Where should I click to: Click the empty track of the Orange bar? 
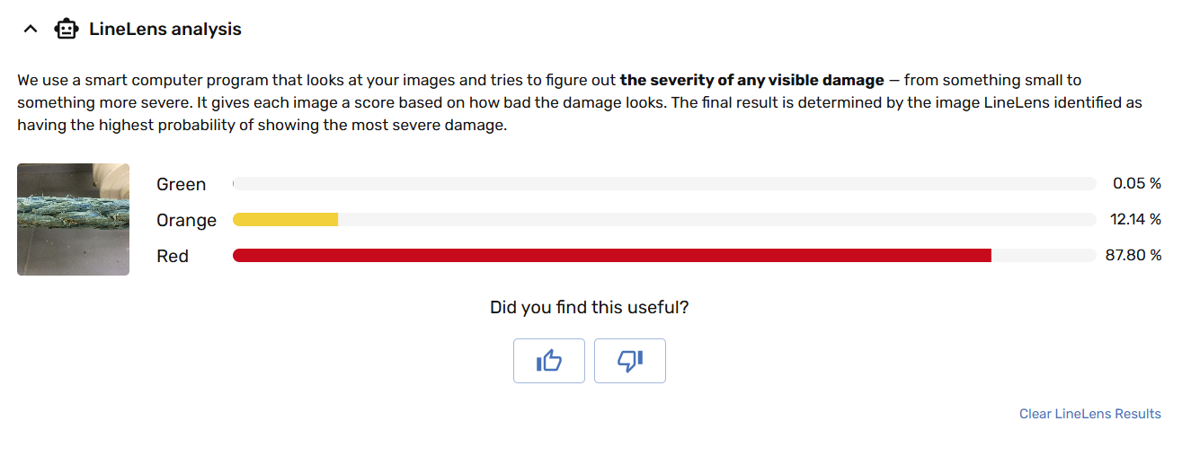click(x=716, y=220)
